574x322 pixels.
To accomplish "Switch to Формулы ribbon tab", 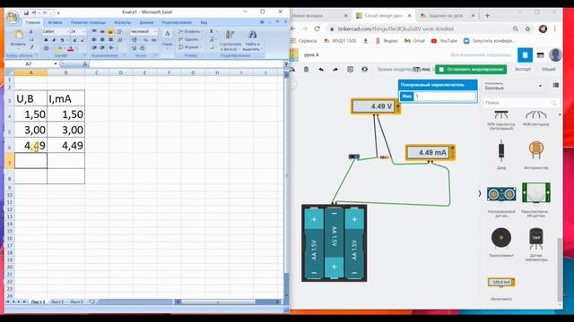I will point(122,22).
